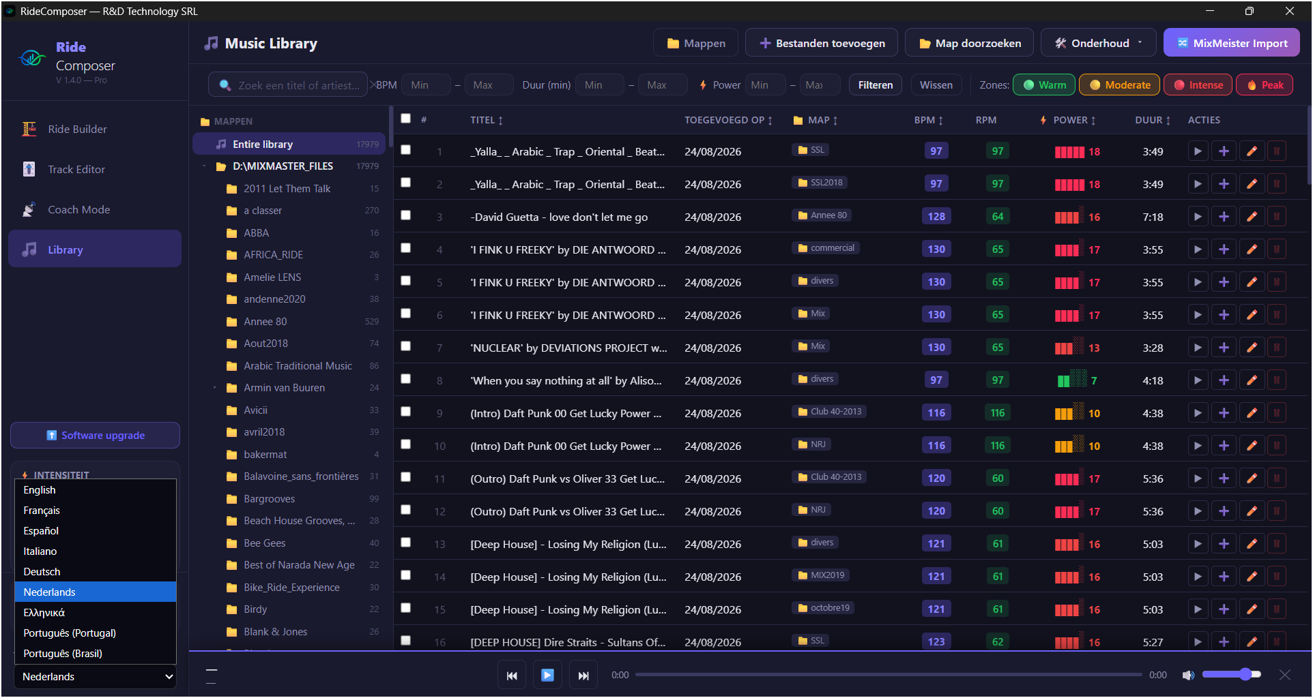Viewport: 1313px width, 698px height.
Task: Open the Club 40-2013 folder tag on track 9
Action: click(x=829, y=412)
